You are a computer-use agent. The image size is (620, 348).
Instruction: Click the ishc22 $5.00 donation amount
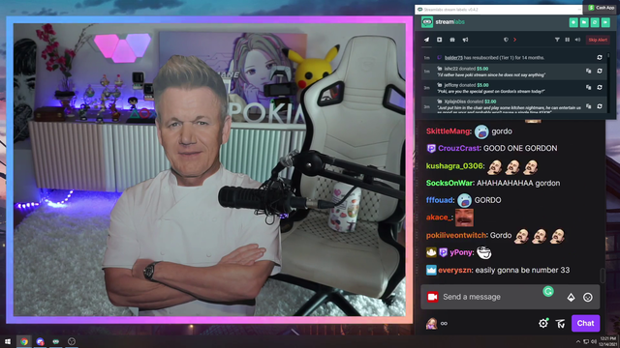(x=482, y=69)
